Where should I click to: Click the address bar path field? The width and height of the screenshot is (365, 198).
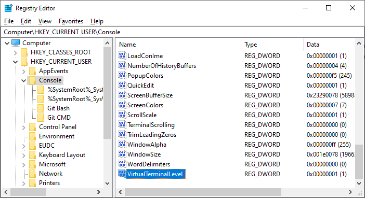(182, 32)
